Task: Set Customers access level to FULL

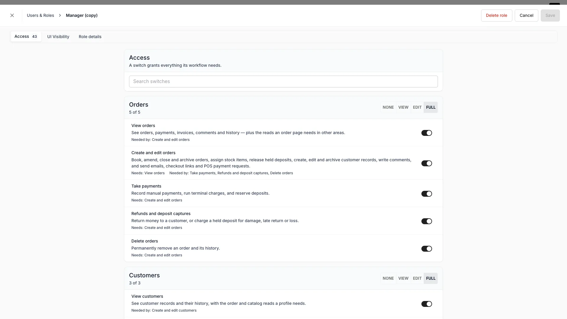Action: (x=431, y=278)
